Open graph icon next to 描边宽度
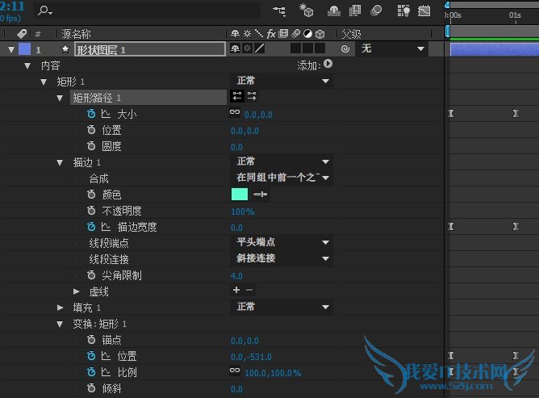The height and width of the screenshot is (398, 539). click(x=106, y=226)
